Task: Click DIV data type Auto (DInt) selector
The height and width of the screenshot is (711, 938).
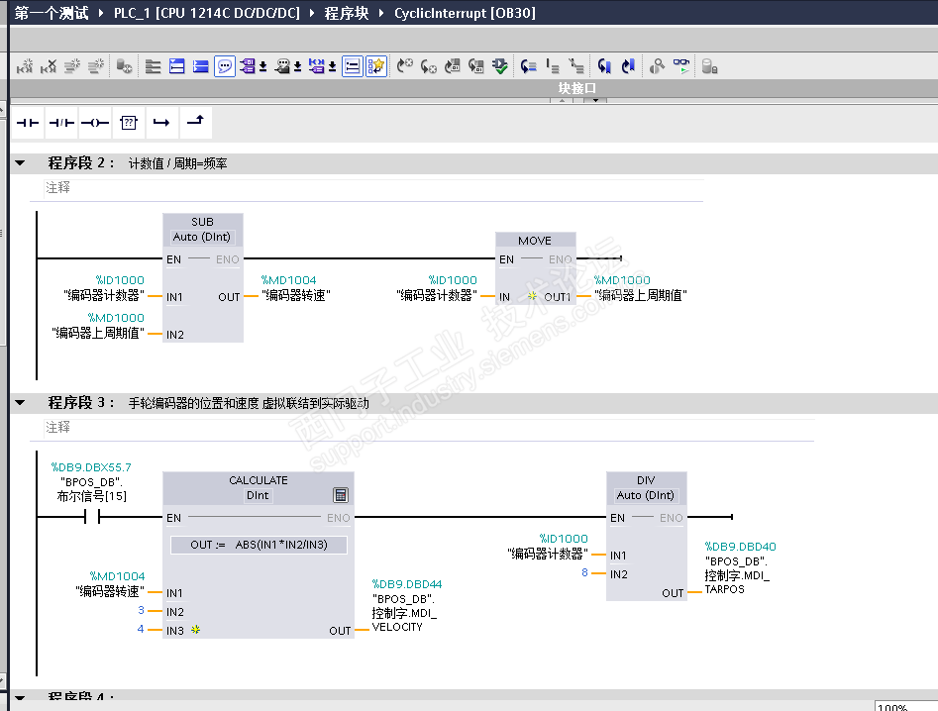Action: 646,495
